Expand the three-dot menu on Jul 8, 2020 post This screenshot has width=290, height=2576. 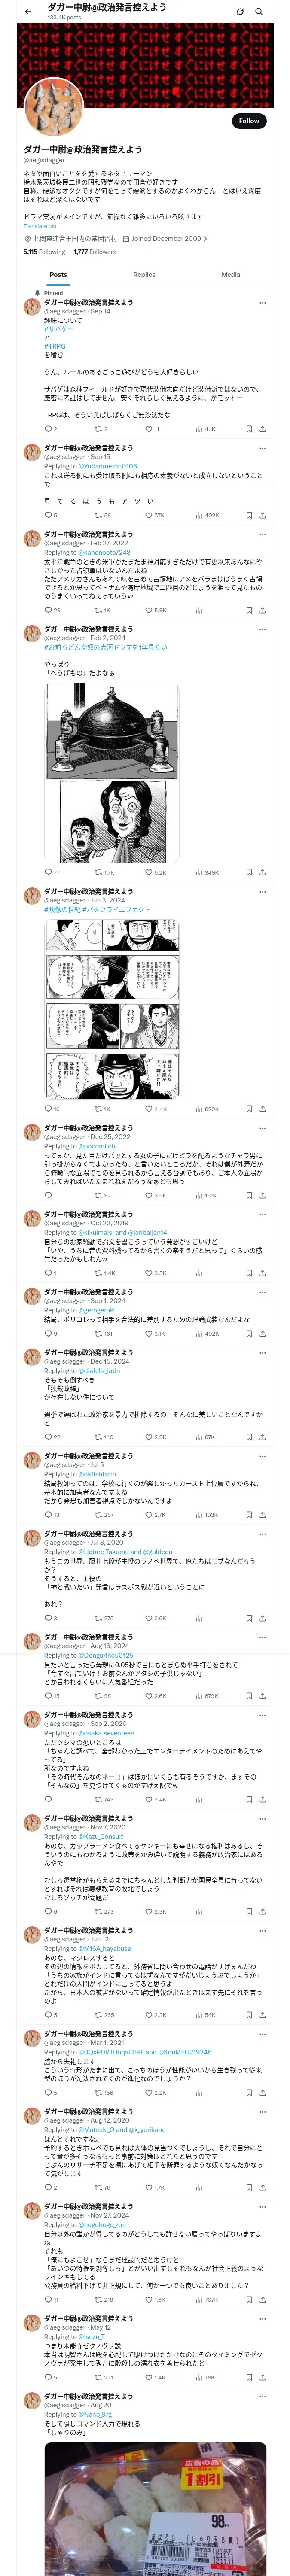[x=262, y=1533]
